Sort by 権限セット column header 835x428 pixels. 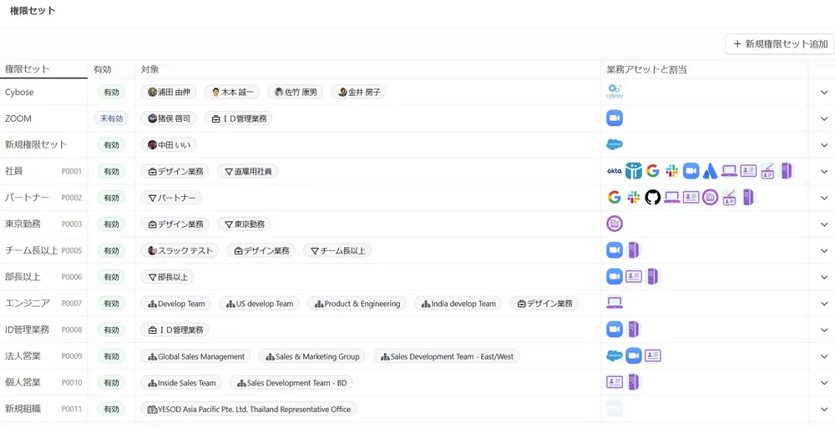pos(28,69)
